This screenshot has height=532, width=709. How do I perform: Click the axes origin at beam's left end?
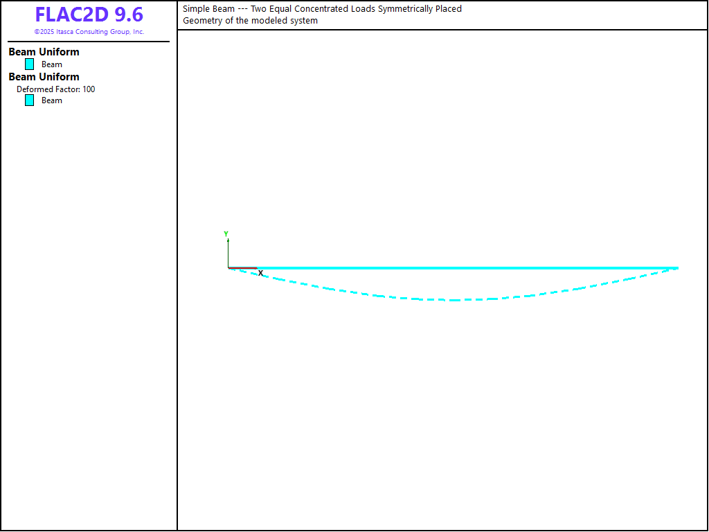tap(228, 267)
